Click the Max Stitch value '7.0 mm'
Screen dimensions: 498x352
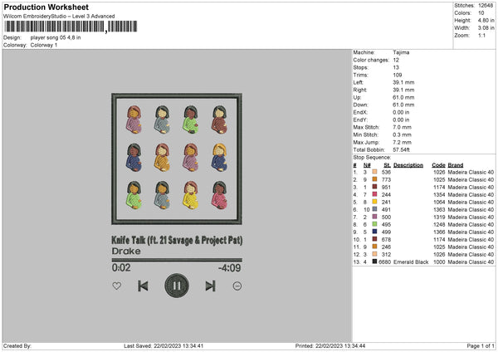[x=402, y=127]
